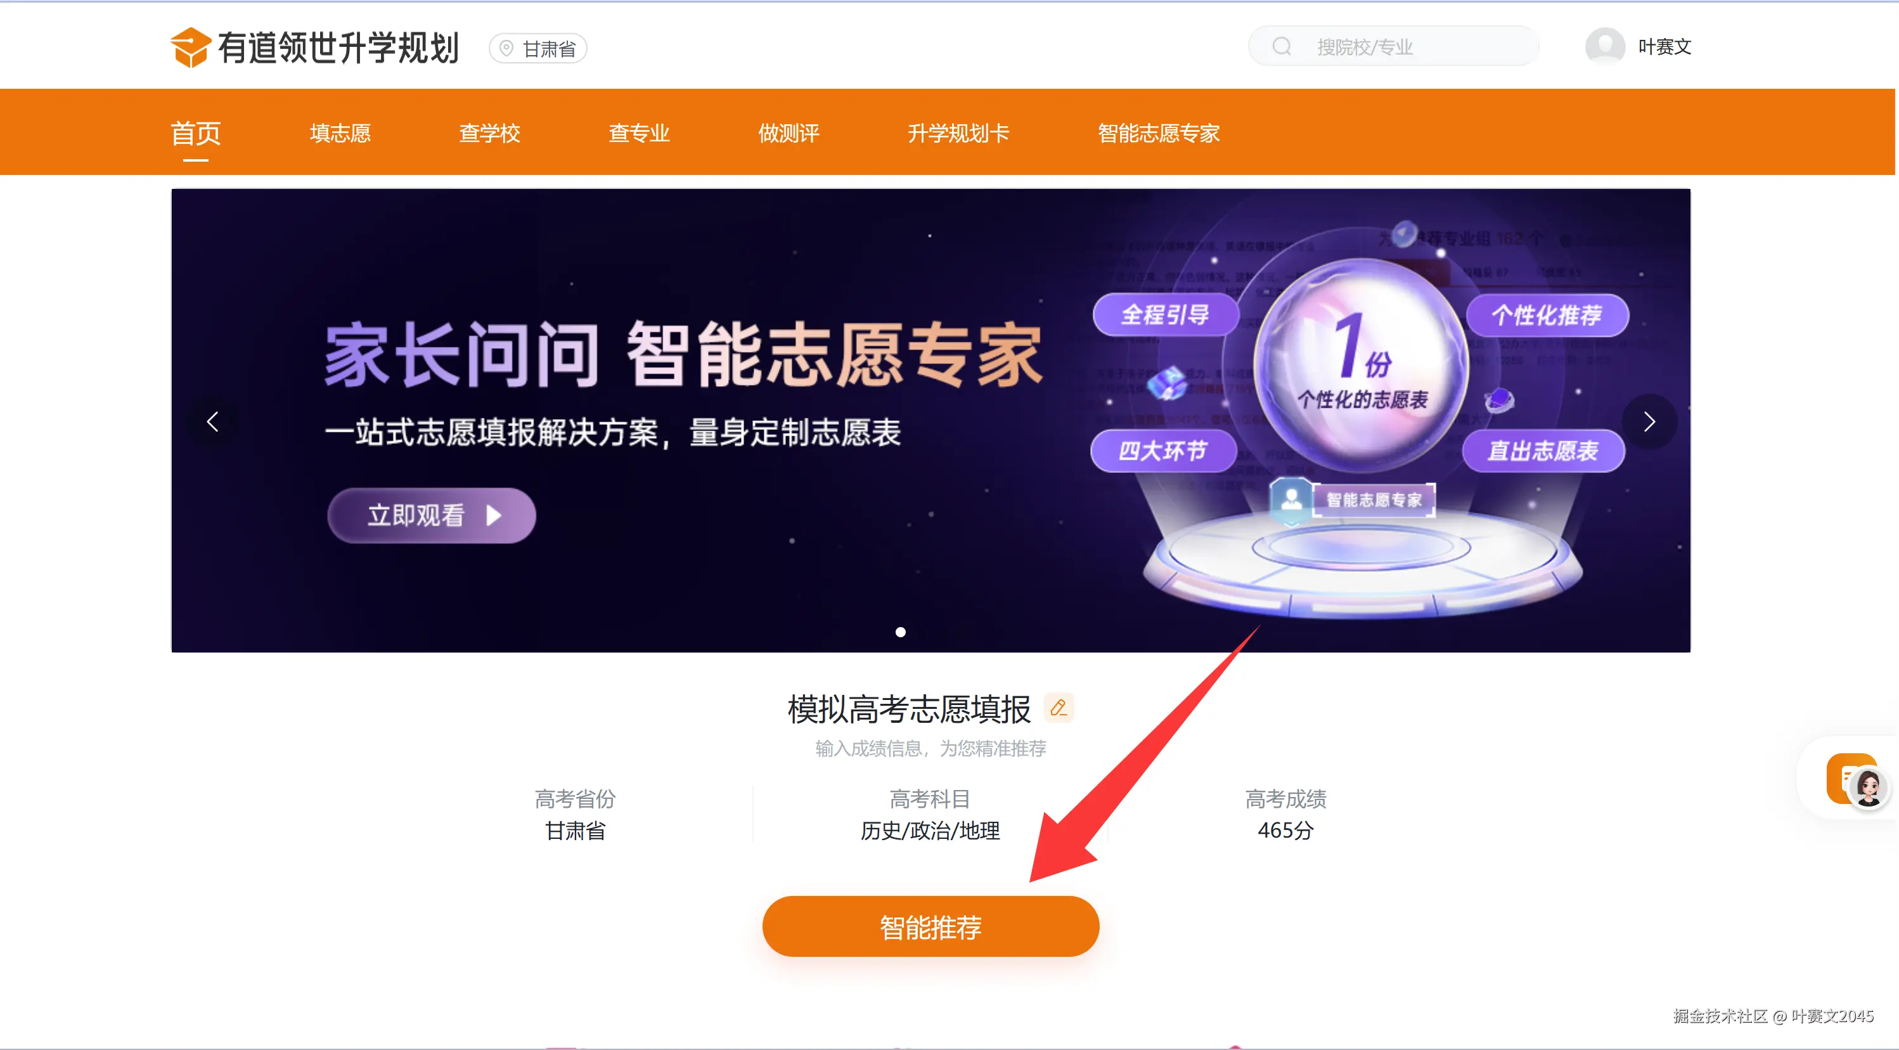This screenshot has width=1899, height=1050.
Task: Click the Youdao orange cube logo
Action: tap(190, 48)
